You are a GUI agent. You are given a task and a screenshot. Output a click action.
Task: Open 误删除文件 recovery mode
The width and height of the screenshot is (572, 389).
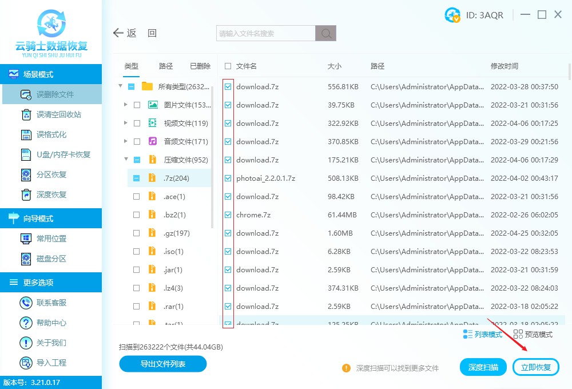(x=52, y=94)
